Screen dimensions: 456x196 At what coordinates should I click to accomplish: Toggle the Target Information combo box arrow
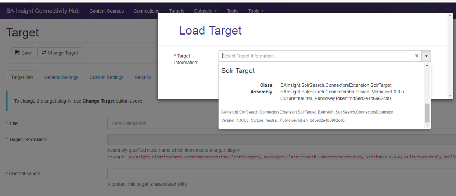[426, 56]
